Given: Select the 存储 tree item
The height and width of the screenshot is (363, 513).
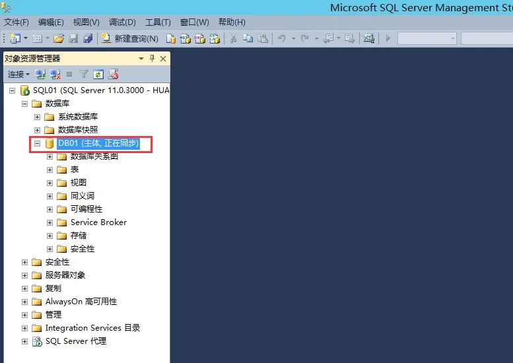Looking at the screenshot, I should (79, 236).
